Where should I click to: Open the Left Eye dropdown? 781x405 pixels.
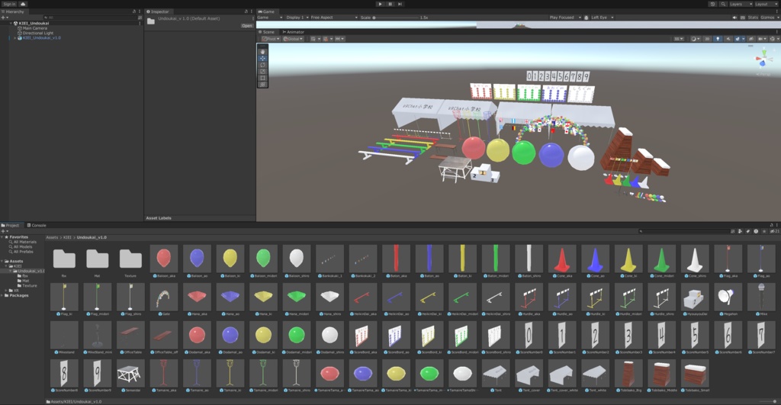(x=602, y=18)
